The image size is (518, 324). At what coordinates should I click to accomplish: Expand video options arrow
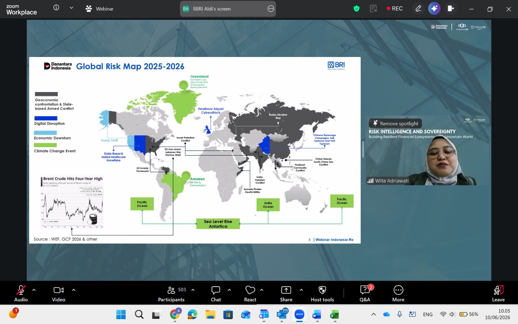pos(73,290)
